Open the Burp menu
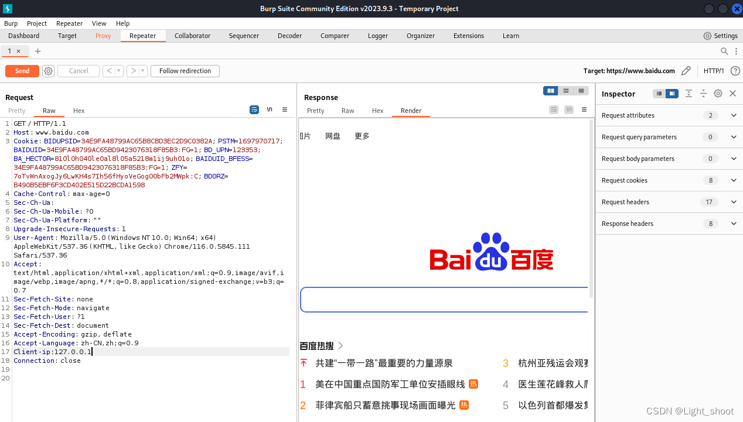The height and width of the screenshot is (422, 743). click(x=11, y=23)
